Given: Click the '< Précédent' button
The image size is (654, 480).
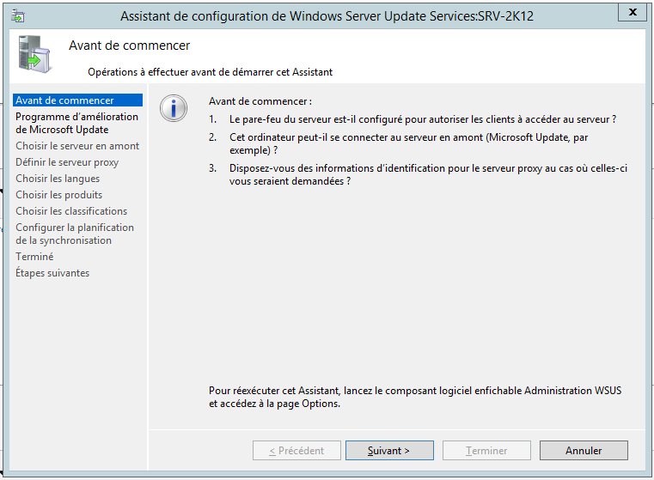Looking at the screenshot, I should click(296, 451).
